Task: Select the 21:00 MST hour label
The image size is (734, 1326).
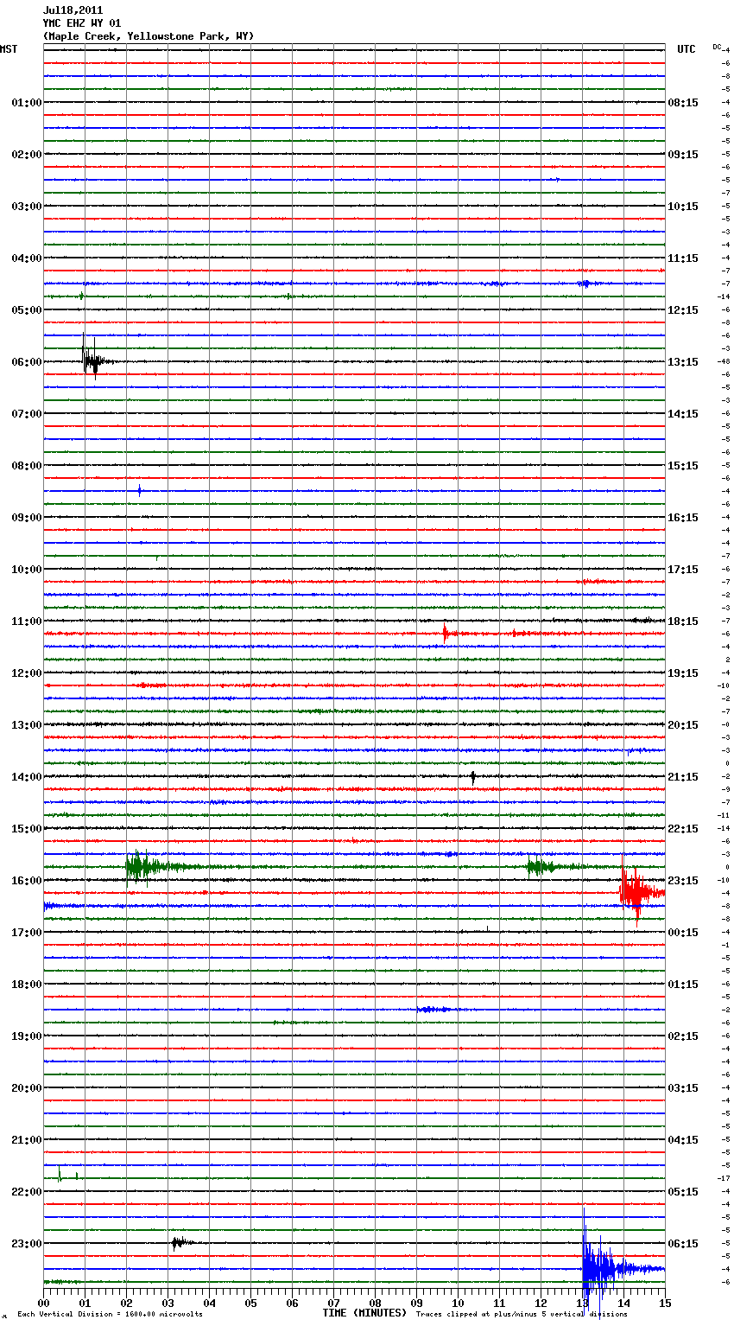Action: pos(27,1140)
